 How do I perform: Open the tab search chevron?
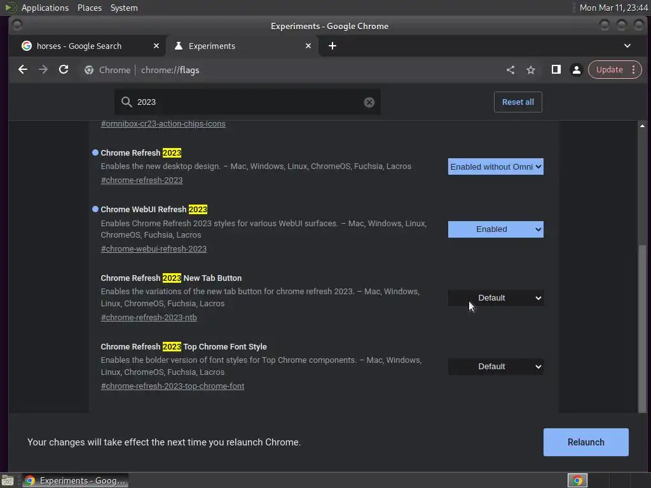[627, 46]
